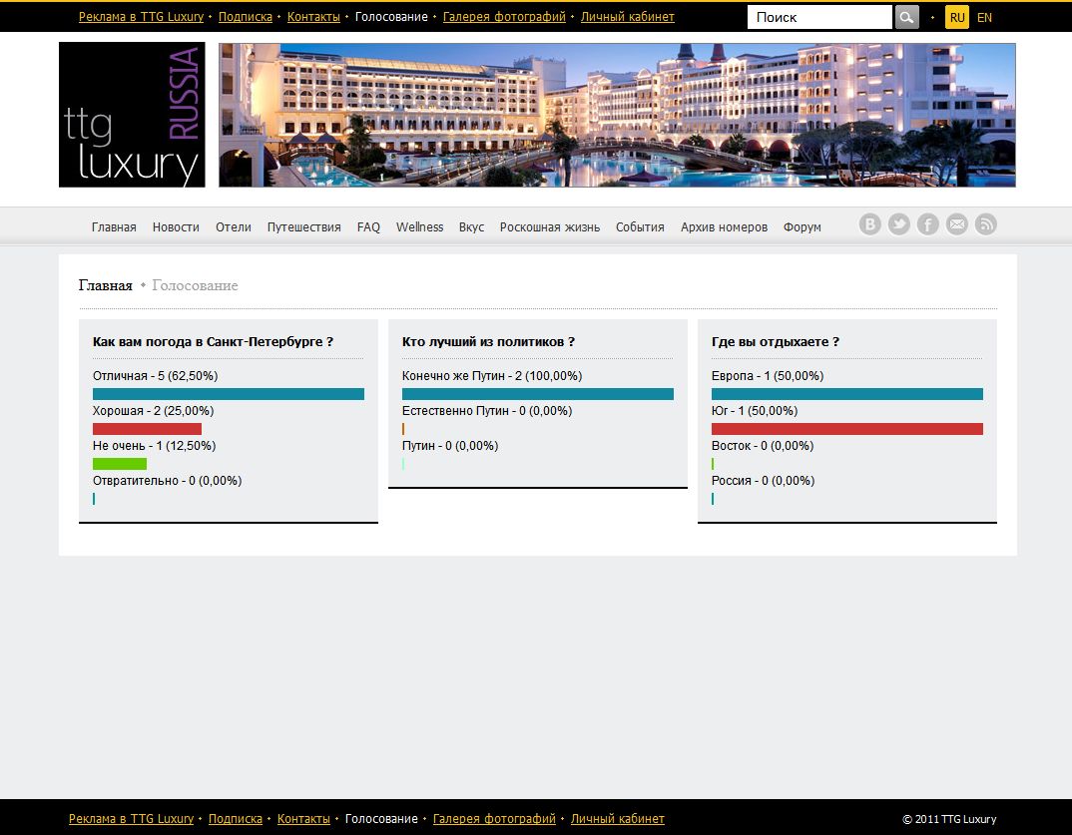Click Естественно Путин - 0 result text

click(x=487, y=411)
